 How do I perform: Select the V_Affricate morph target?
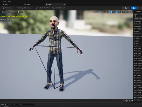[137, 46]
